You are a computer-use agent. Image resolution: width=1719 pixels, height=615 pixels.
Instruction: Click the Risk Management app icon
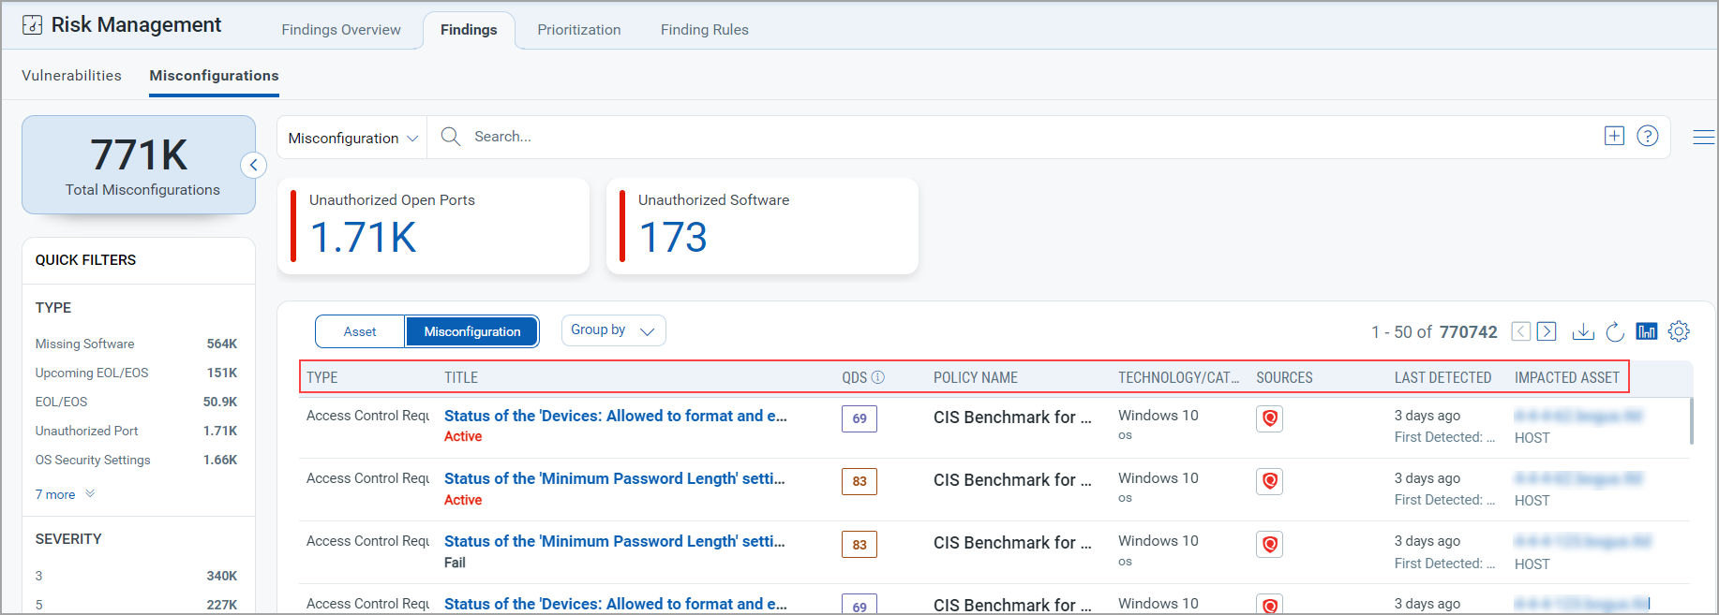[32, 25]
